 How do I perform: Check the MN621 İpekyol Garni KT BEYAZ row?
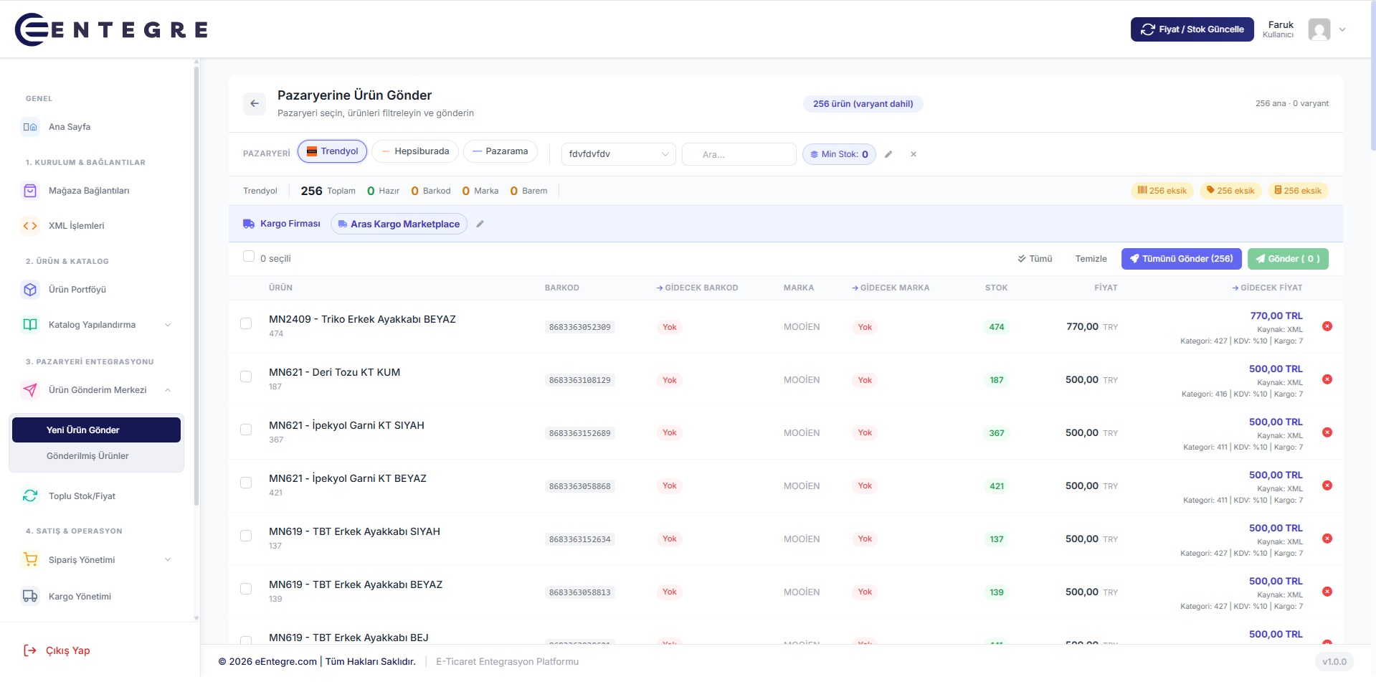[246, 483]
